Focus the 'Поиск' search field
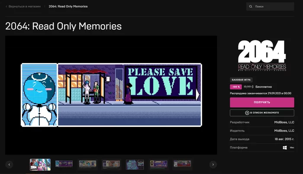 click(270, 6)
